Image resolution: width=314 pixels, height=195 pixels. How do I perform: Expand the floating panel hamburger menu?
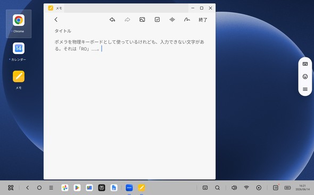(x=305, y=89)
